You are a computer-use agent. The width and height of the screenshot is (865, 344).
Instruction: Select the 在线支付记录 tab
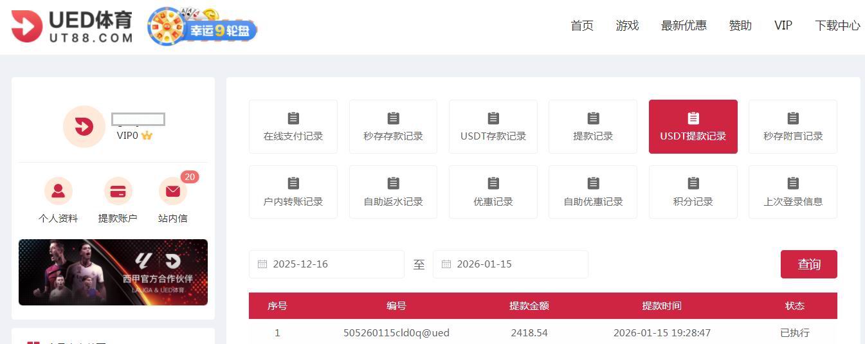click(293, 127)
